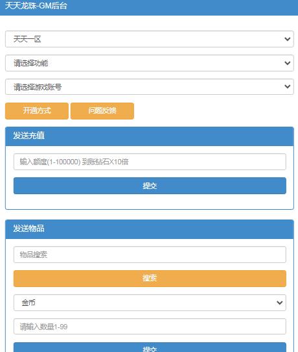The image size is (298, 352).
Task: Click the chevron arrow of 请选择功能 selector
Action: click(x=287, y=63)
